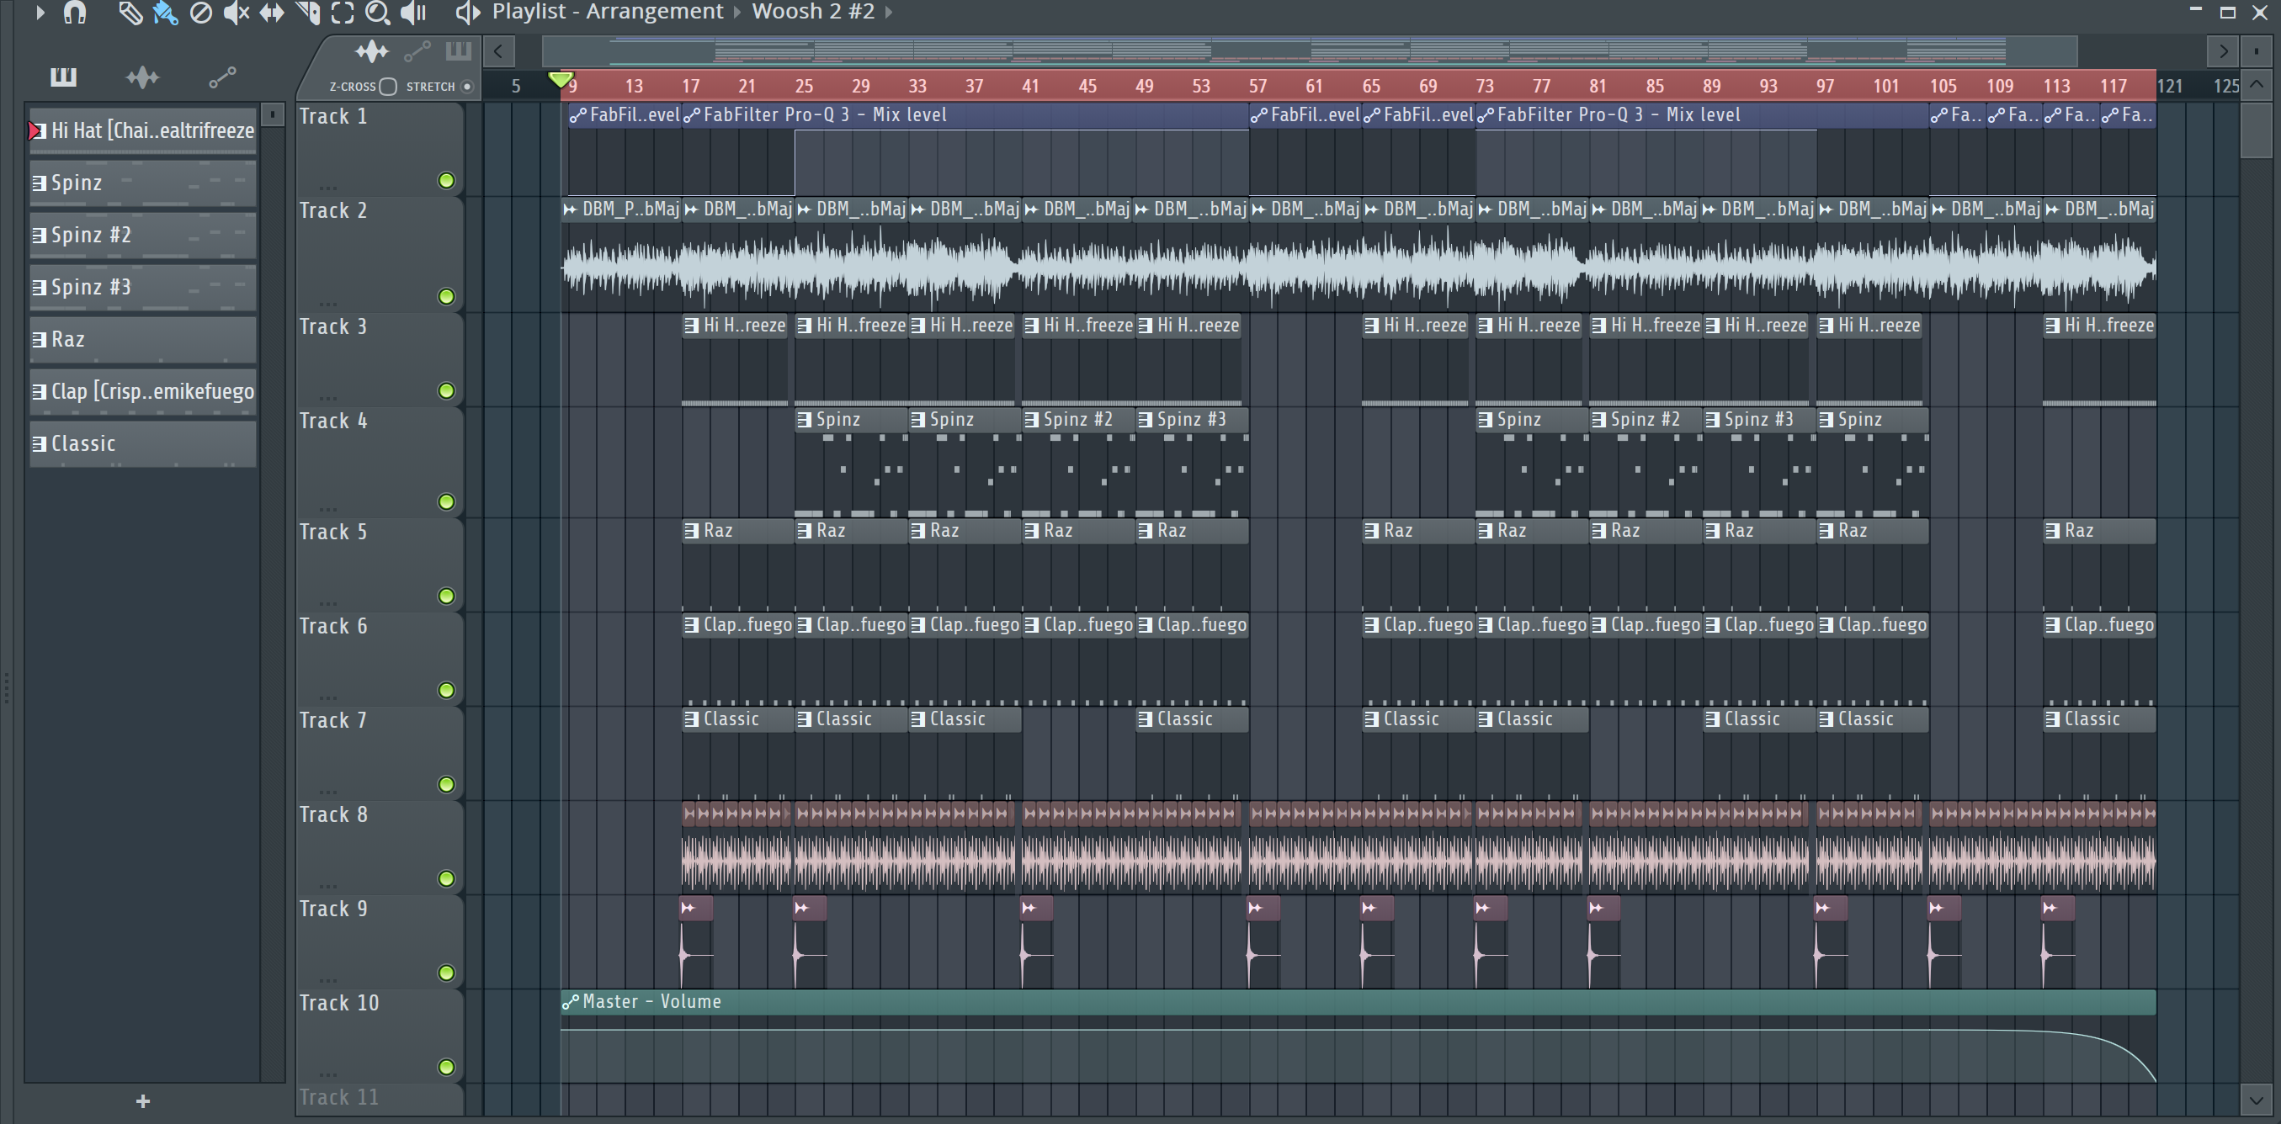Select the Mute tool
Viewport: 2281px width, 1124px height.
pyautogui.click(x=236, y=13)
